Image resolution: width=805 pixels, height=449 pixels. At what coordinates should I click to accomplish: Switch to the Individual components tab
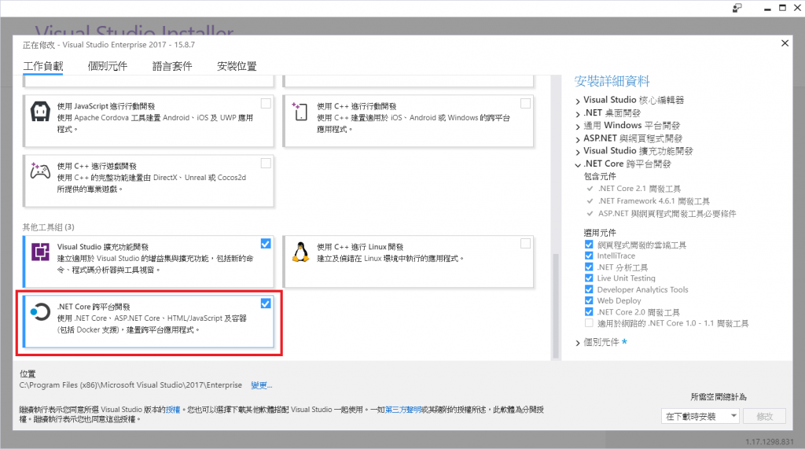[x=107, y=66]
